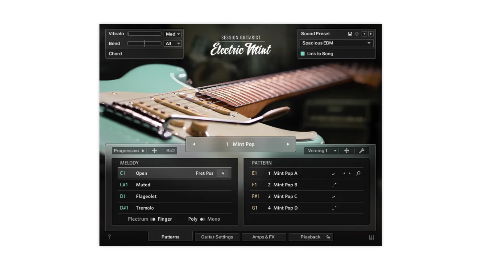Click the Vibrato slider
Image resolution: width=481 pixels, height=270 pixels.
coord(144,34)
